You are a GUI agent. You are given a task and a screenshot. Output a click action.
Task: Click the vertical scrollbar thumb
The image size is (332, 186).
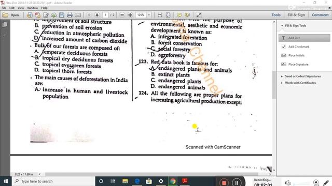(274, 85)
